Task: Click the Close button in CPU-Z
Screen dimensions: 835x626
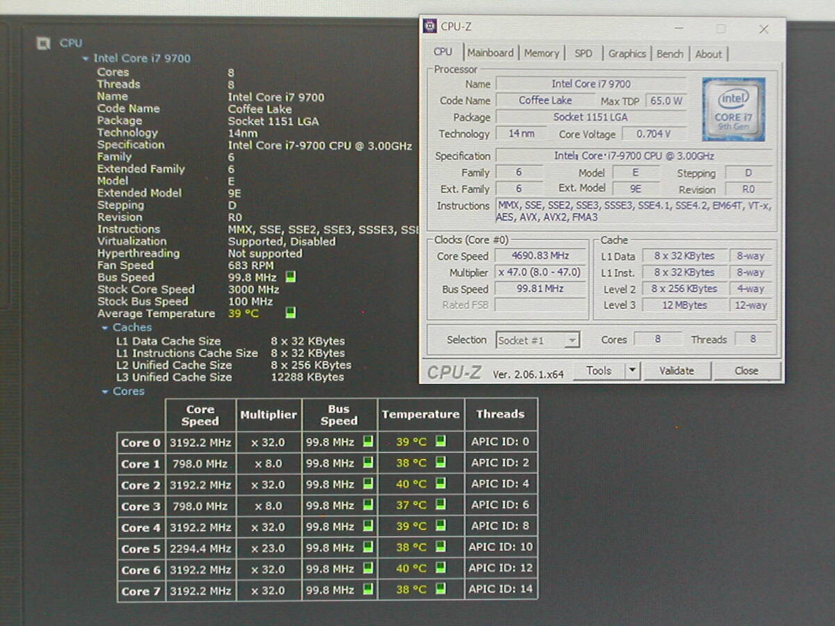Action: (747, 371)
